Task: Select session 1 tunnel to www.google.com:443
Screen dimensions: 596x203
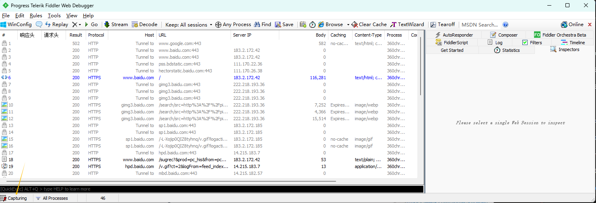Action: click(x=209, y=43)
